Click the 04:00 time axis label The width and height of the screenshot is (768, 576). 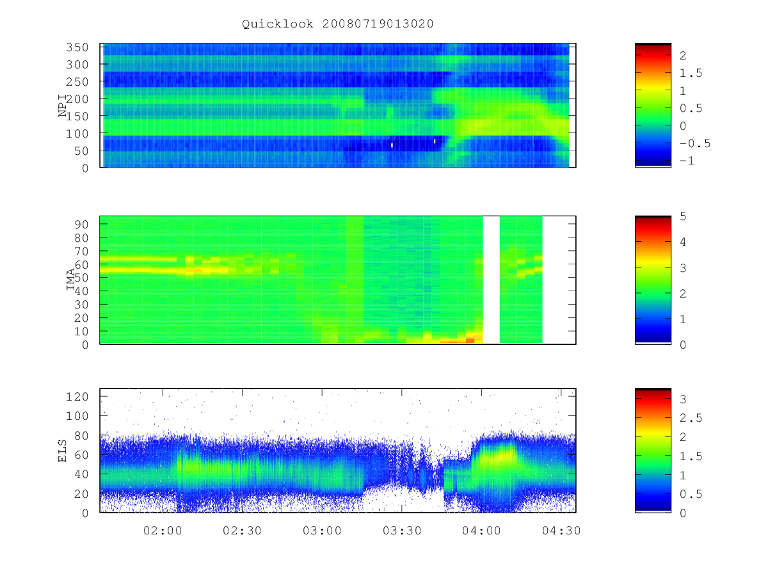(482, 531)
